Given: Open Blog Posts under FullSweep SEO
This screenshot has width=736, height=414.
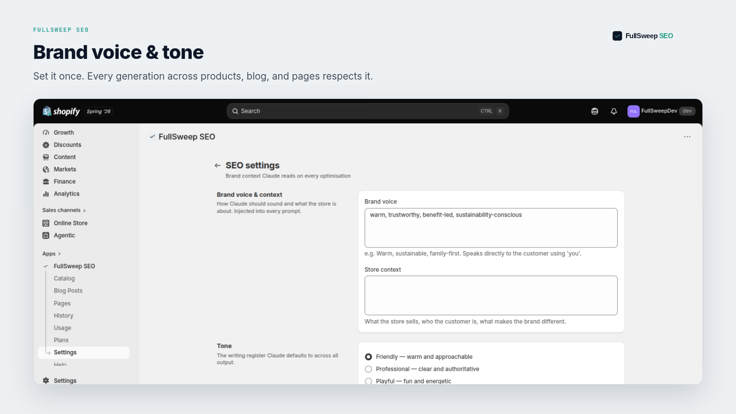Looking at the screenshot, I should click(x=68, y=291).
